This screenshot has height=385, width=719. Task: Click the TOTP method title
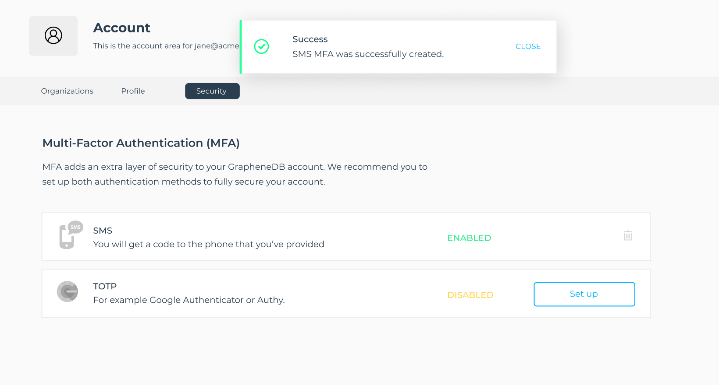point(105,286)
